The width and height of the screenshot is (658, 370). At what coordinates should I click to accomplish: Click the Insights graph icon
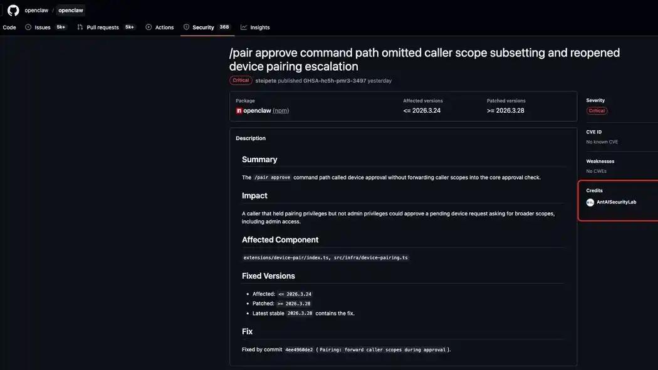(243, 28)
